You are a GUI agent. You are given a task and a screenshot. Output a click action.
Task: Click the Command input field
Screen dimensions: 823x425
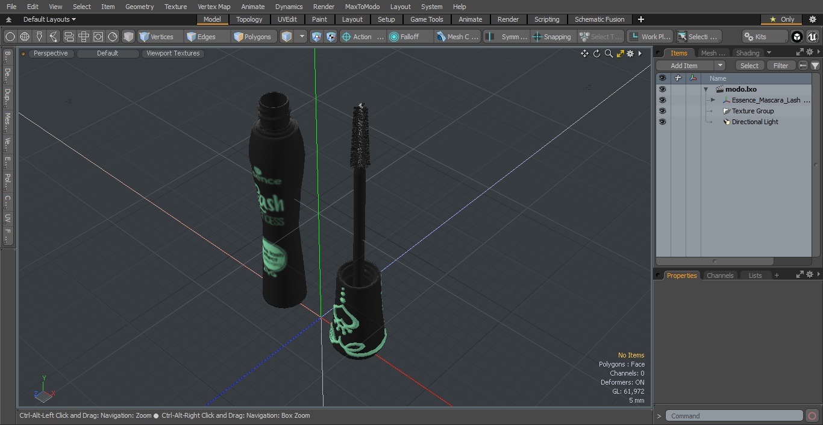click(x=734, y=416)
